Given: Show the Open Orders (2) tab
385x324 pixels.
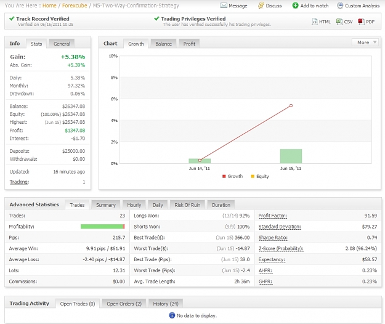Looking at the screenshot, I should pos(124,304).
